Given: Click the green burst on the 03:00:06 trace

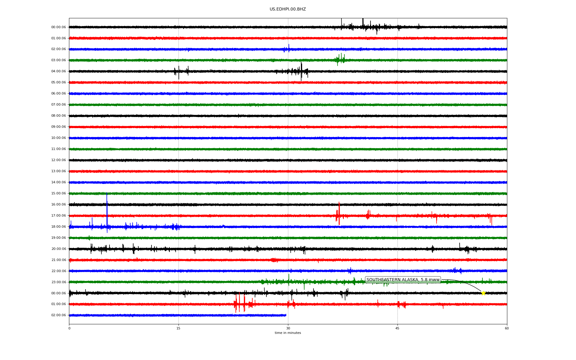Looking at the screenshot, I should tap(340, 59).
